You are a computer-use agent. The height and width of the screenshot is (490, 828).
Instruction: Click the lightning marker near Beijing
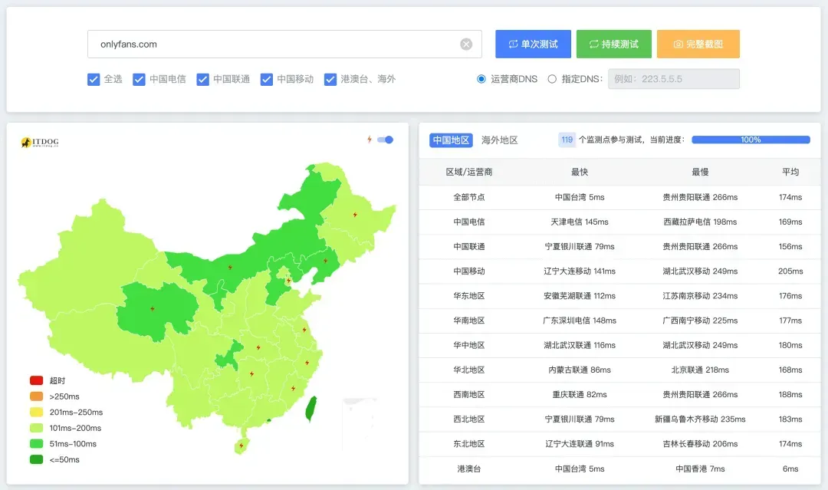tap(288, 280)
